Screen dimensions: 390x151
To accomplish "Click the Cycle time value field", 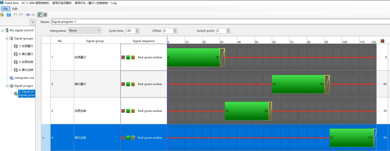I will 130,31.
